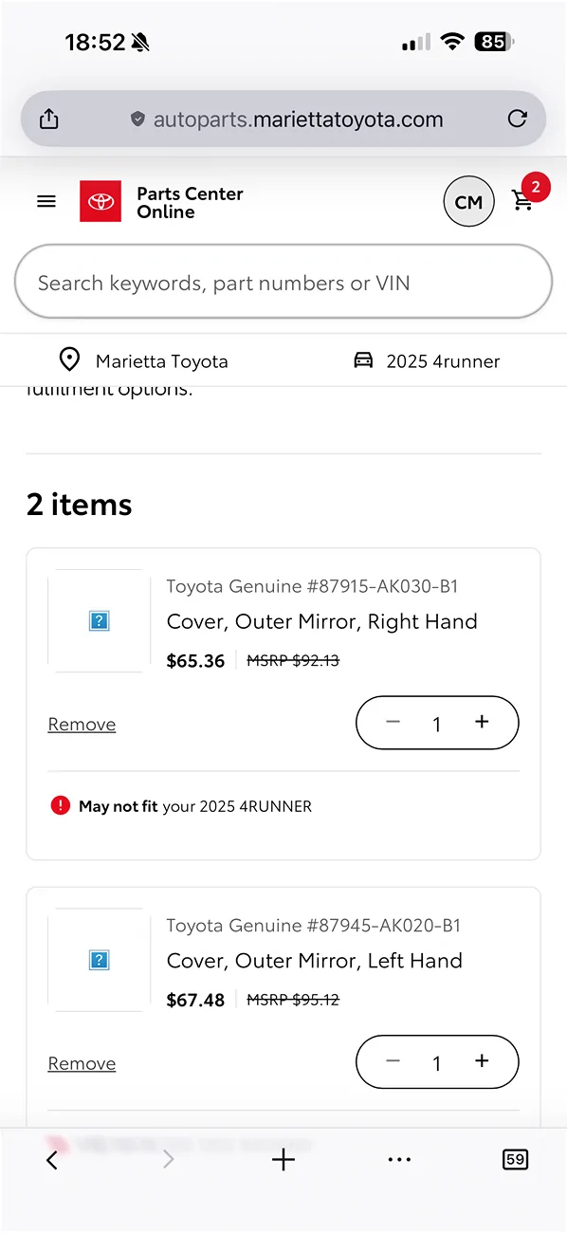The image size is (567, 1233).
Task: Open the CM account profile
Action: click(468, 201)
